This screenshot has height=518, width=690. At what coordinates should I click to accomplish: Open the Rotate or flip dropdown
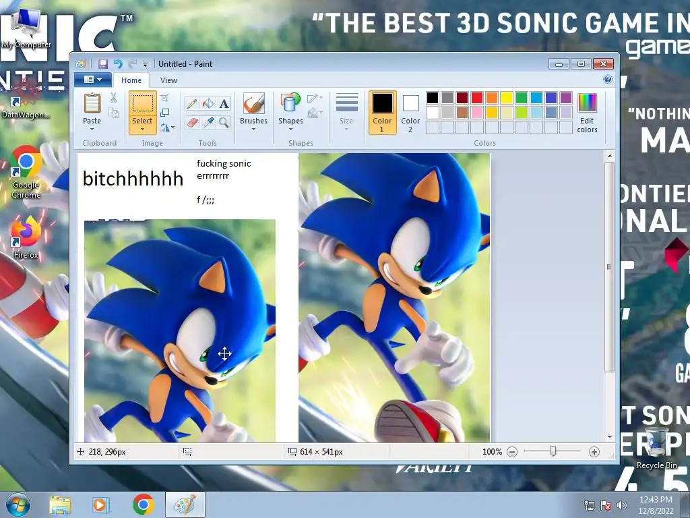pos(167,127)
